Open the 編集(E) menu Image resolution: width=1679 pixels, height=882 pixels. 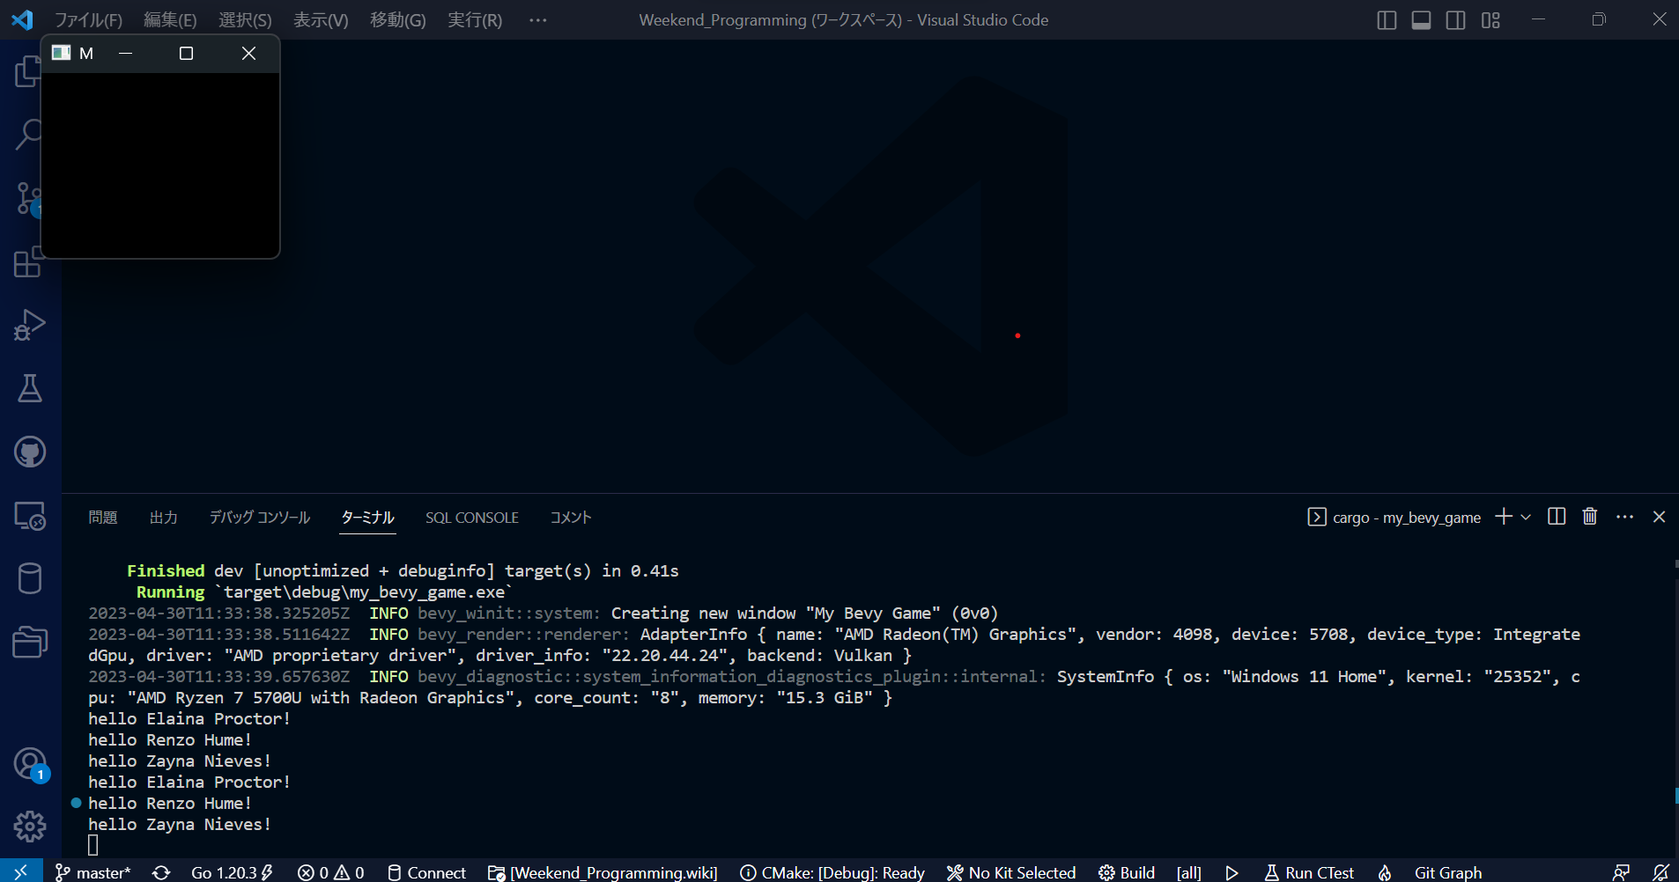170,20
